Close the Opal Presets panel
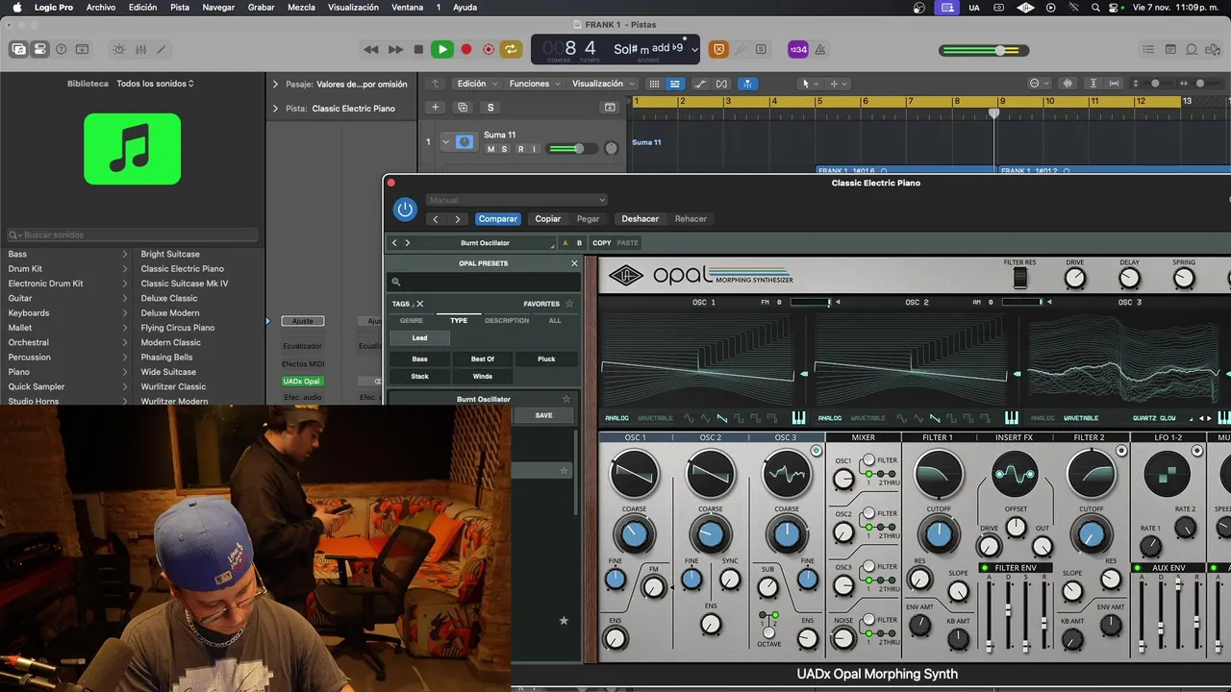The width and height of the screenshot is (1231, 692). 574,263
